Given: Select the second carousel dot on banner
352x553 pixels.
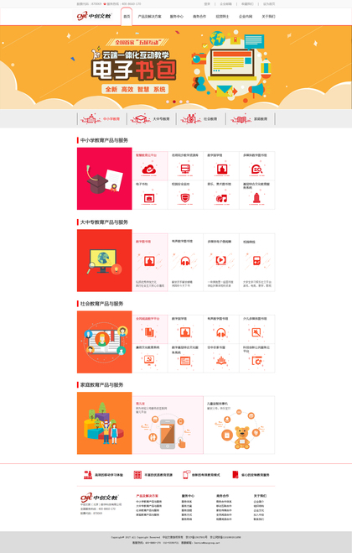Looking at the screenshot, I should click(x=174, y=102).
